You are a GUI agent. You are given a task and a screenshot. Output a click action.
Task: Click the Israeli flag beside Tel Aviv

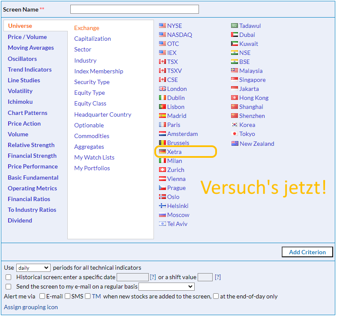[x=162, y=224]
